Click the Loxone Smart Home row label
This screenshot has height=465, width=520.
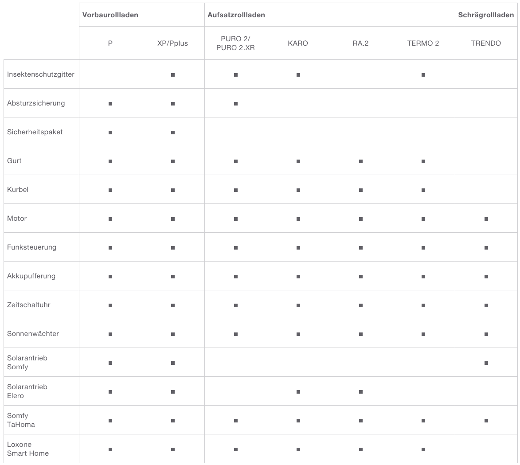(28, 449)
